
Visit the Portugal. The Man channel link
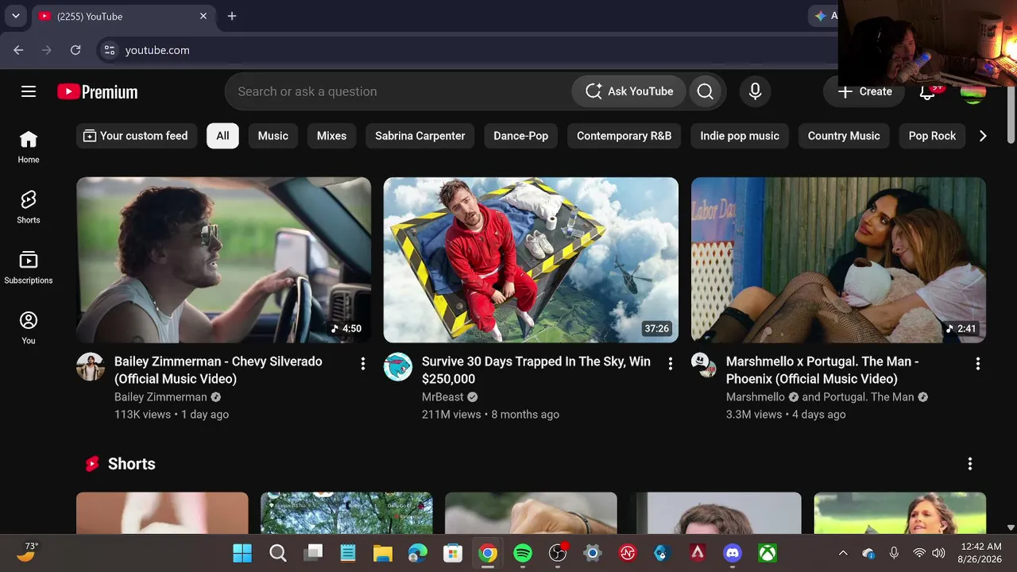[x=868, y=397]
